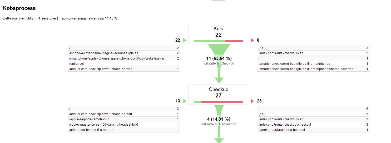Open /apple-earpods-remote-mic entry row

[124, 119]
